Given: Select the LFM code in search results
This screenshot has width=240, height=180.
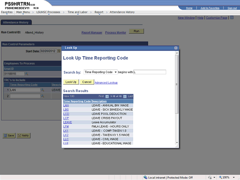Looking at the screenshot, I should [x=66, y=126].
